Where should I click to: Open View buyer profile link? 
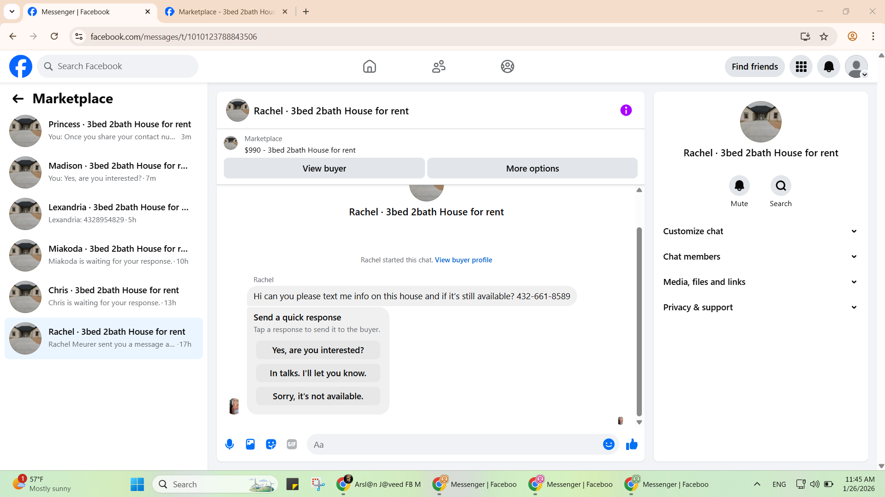[x=463, y=260]
